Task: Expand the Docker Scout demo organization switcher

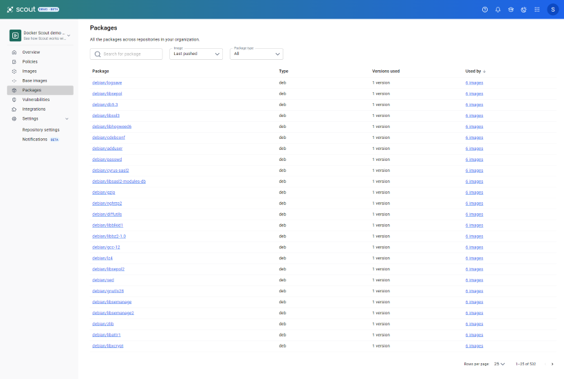Action: click(40, 35)
